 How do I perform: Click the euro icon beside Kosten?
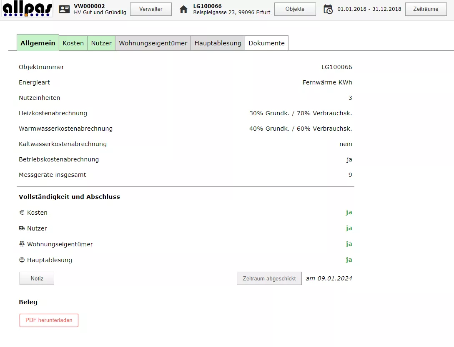pyautogui.click(x=22, y=213)
